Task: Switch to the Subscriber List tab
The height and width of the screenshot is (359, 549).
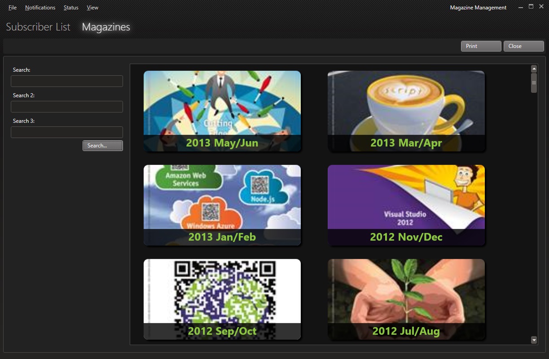Action: pyautogui.click(x=38, y=27)
